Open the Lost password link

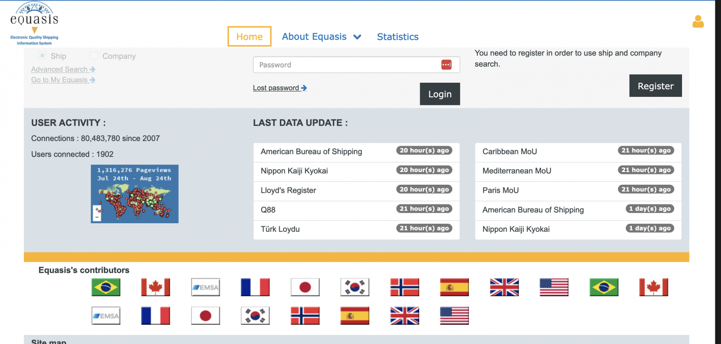(276, 87)
